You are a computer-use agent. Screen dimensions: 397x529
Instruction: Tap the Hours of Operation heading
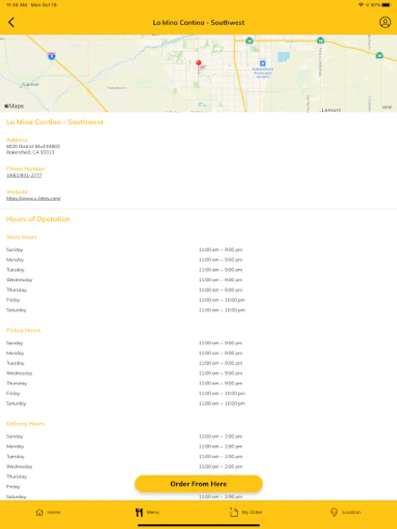point(38,219)
